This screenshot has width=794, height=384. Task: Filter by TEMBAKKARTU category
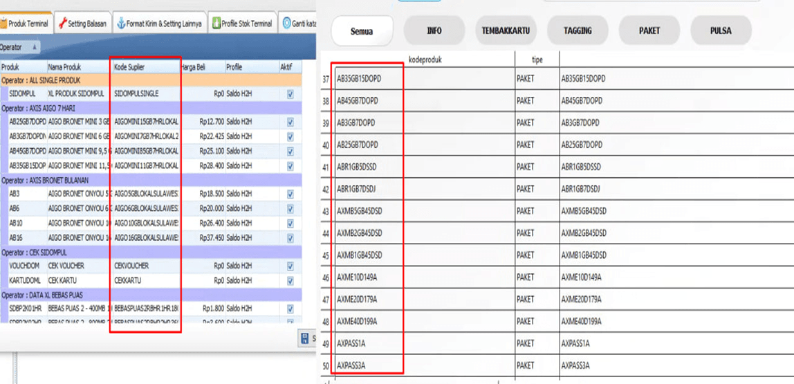(506, 31)
